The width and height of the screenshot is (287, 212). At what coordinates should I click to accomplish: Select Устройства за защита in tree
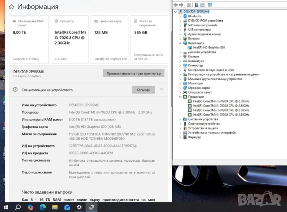[x=203, y=128]
